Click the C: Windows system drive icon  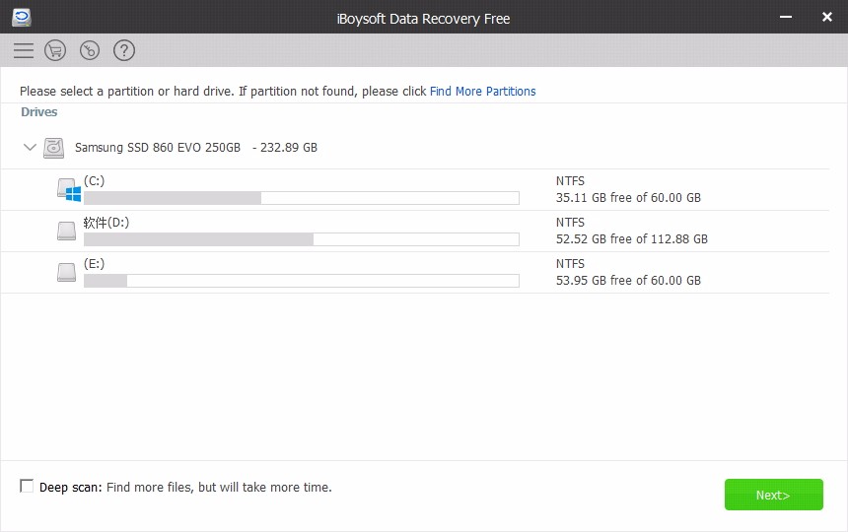pyautogui.click(x=67, y=189)
